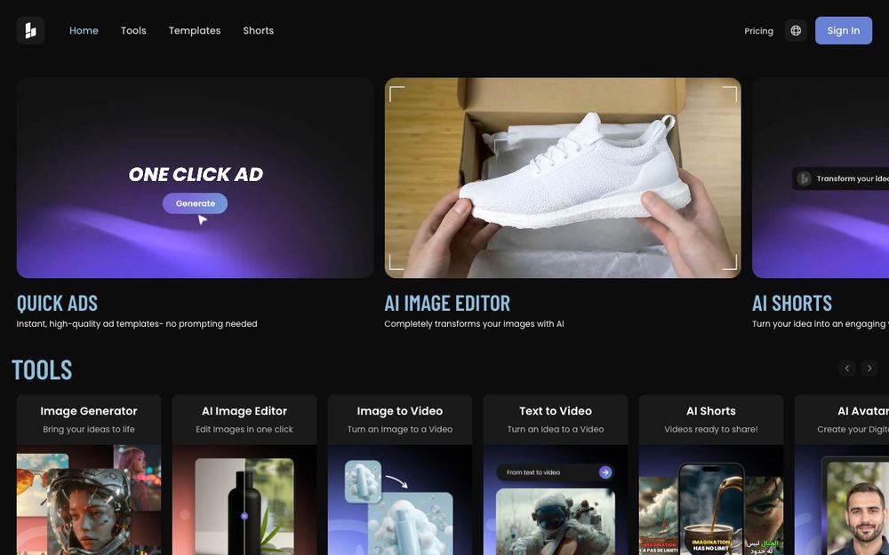889x555 pixels.
Task: Click the Image to Video bubbles thumbnail
Action: tap(400, 500)
